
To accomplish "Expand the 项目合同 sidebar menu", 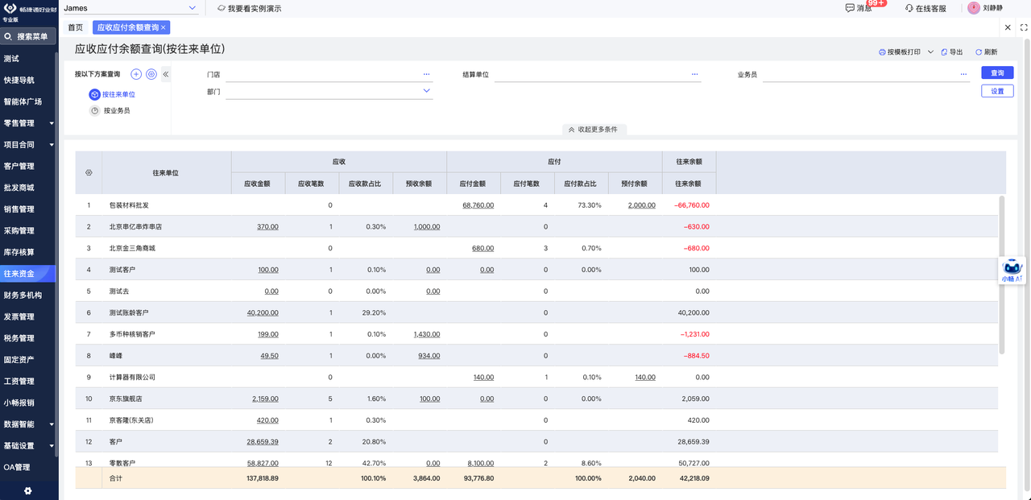I will (x=52, y=145).
